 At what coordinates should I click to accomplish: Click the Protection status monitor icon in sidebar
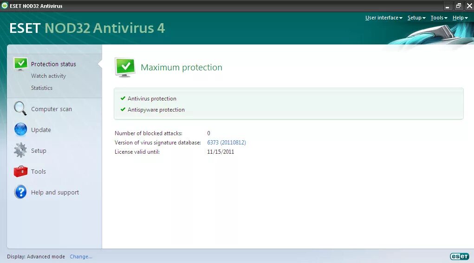coord(20,64)
